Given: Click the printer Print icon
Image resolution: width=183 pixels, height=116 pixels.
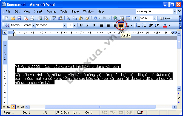Looking at the screenshot, I should (40, 18).
